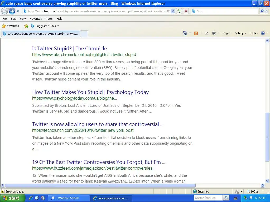Open the Tools menu in menu bar

coord(49,19)
